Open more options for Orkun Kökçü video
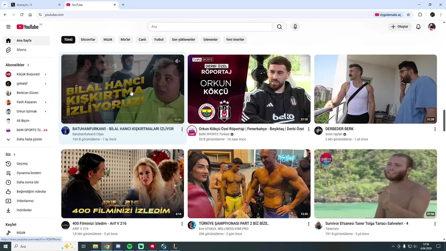The width and height of the screenshot is (446, 251). [308, 129]
